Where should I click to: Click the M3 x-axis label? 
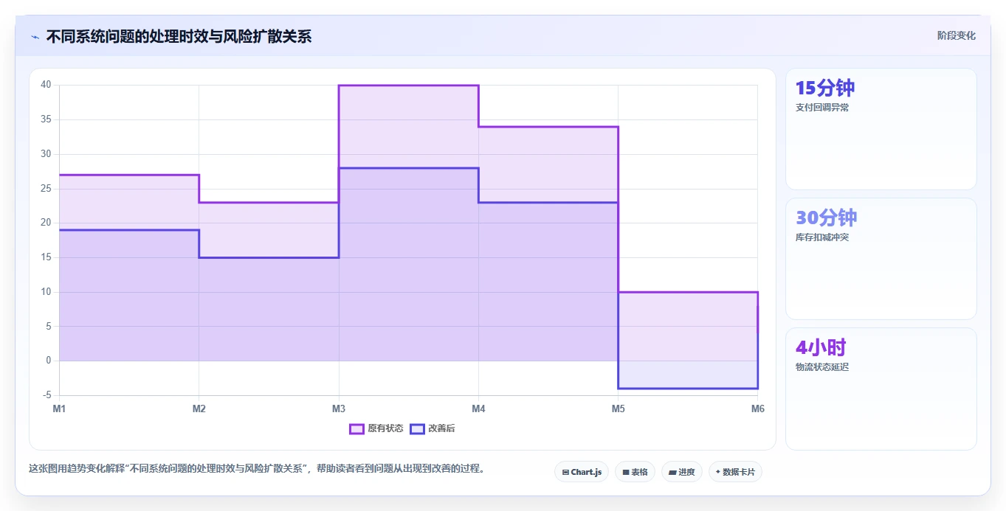[x=339, y=408]
